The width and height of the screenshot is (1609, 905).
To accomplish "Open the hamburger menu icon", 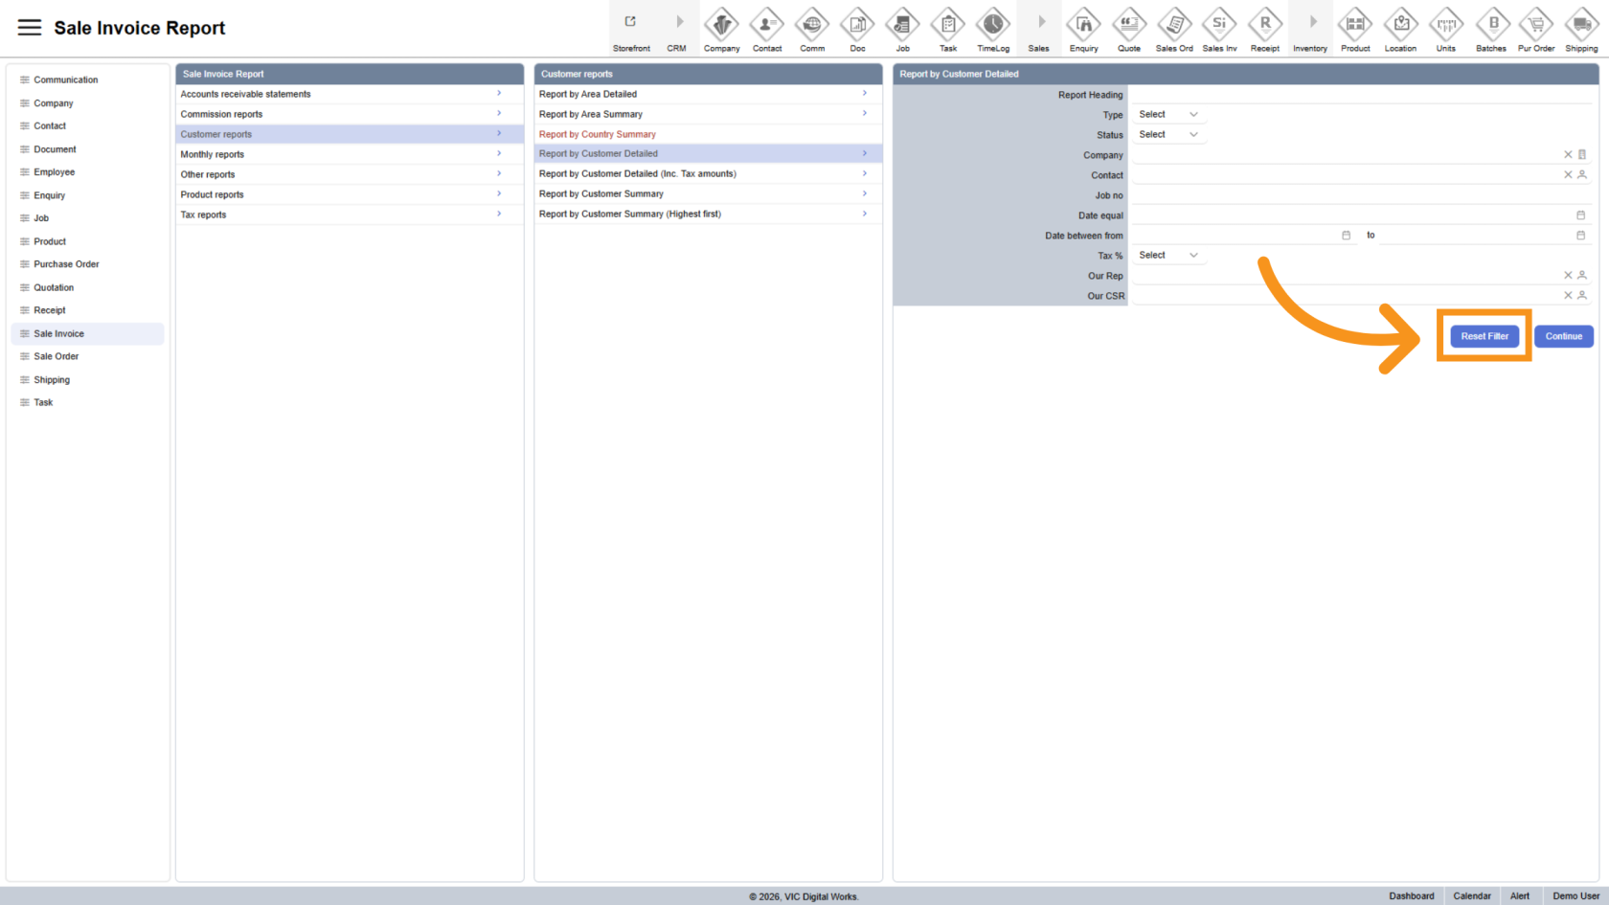I will click(x=30, y=28).
